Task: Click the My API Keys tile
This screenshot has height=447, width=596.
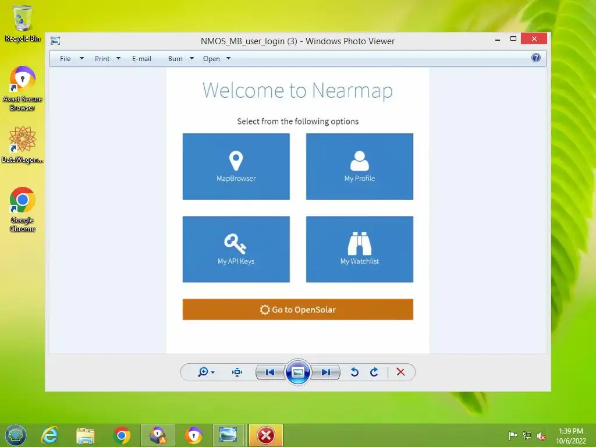Action: 236,249
